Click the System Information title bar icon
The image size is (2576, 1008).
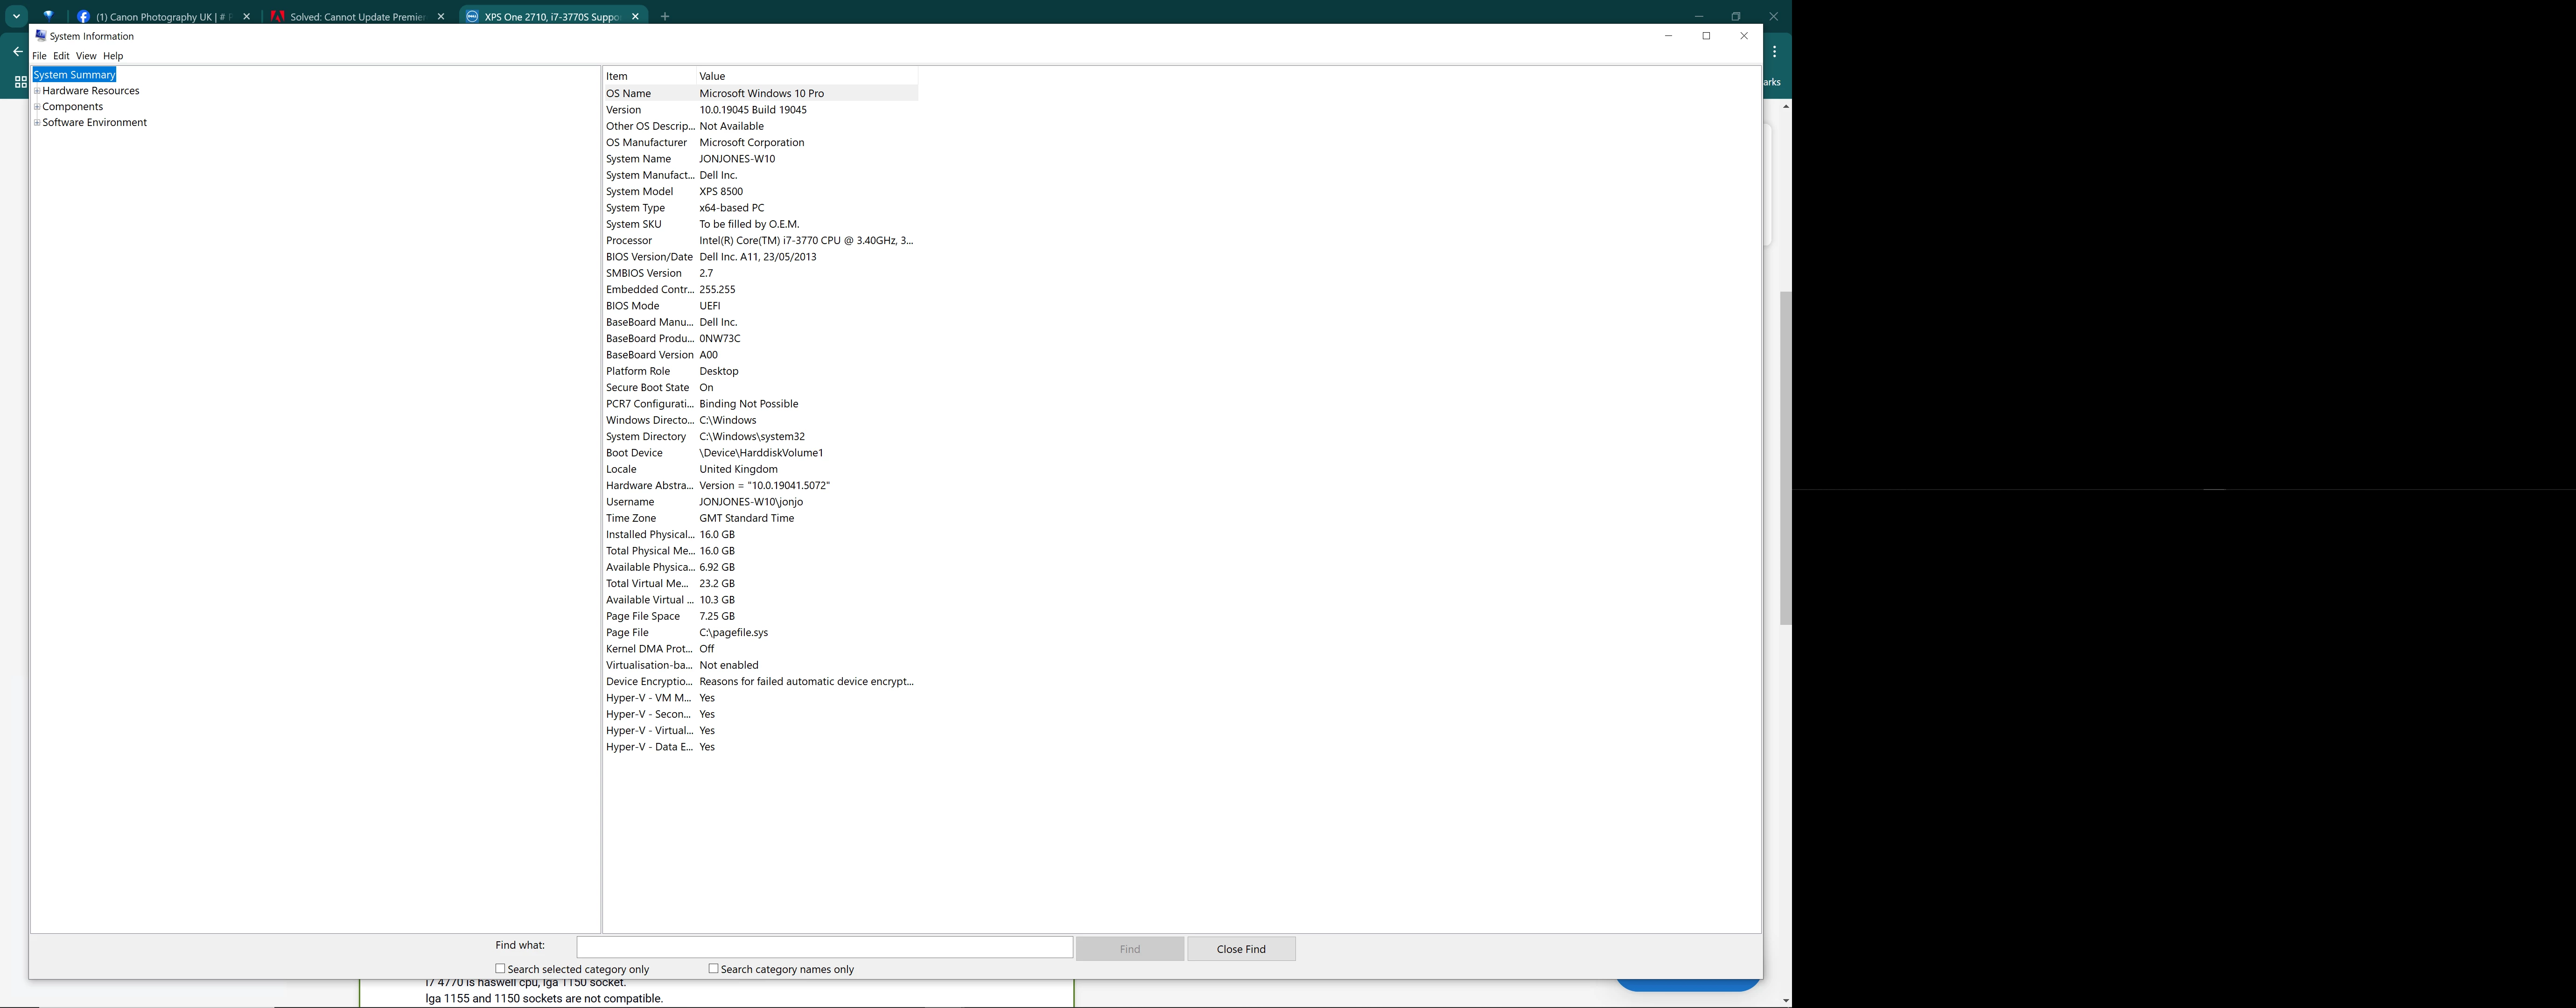click(x=40, y=35)
